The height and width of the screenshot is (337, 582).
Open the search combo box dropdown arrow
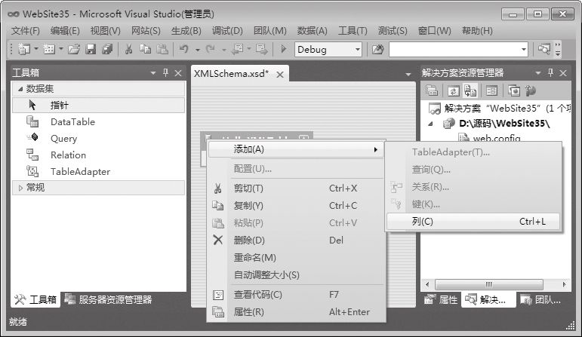click(x=524, y=49)
